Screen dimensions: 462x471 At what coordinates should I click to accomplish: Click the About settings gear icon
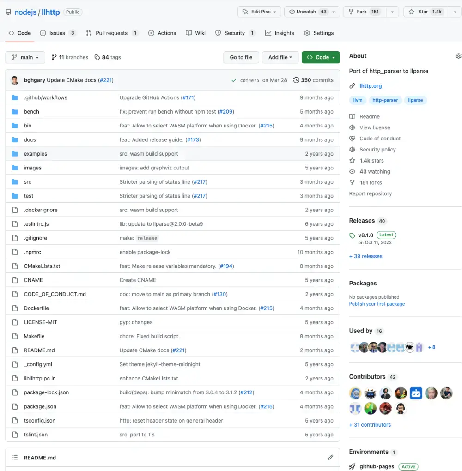(x=458, y=56)
